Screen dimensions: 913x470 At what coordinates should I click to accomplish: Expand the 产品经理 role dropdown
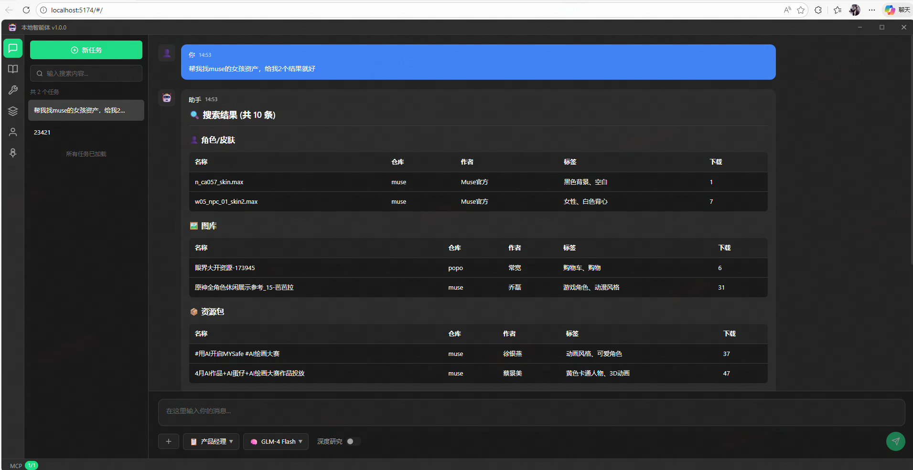(x=211, y=441)
